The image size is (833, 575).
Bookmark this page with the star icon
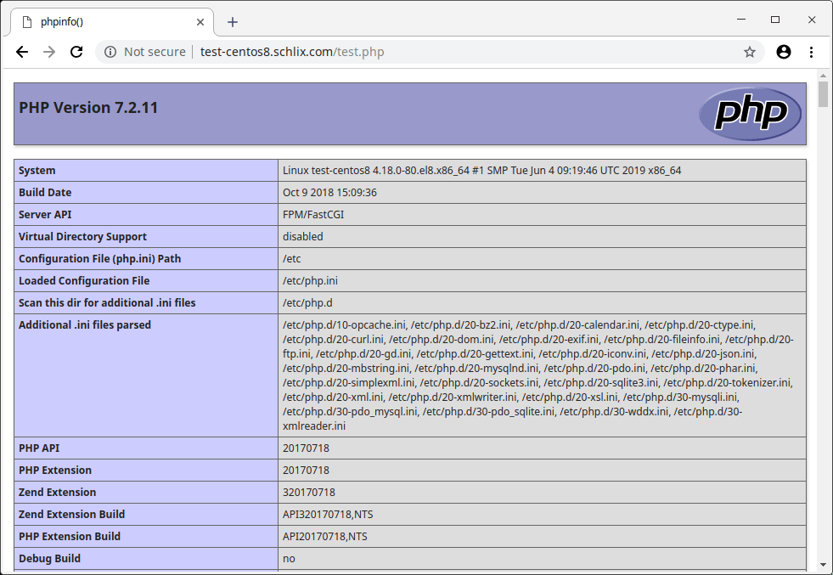[x=750, y=52]
